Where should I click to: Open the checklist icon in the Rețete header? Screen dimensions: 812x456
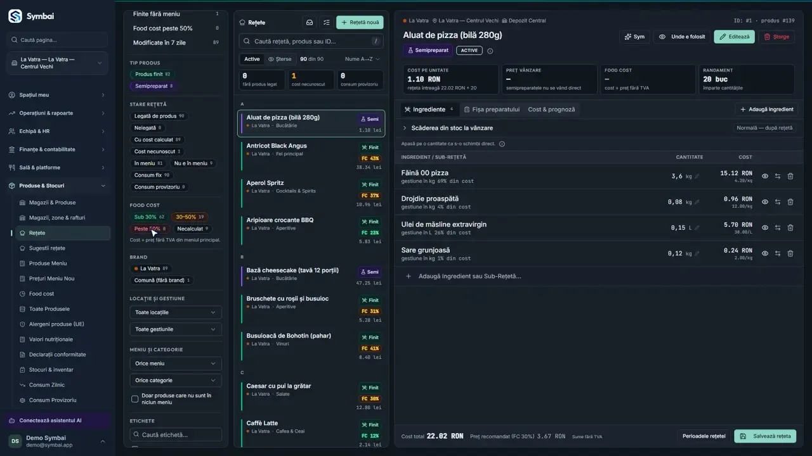point(327,22)
